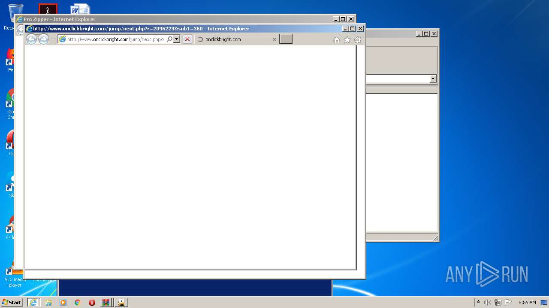Open the Word document on the desktop
Screen dimensions: 549x308
click(x=80, y=9)
